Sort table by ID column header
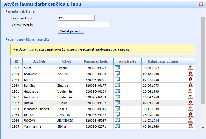 pyautogui.click(x=17, y=62)
